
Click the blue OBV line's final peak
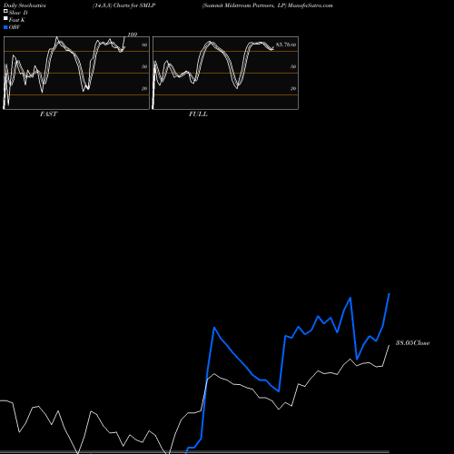point(390,293)
